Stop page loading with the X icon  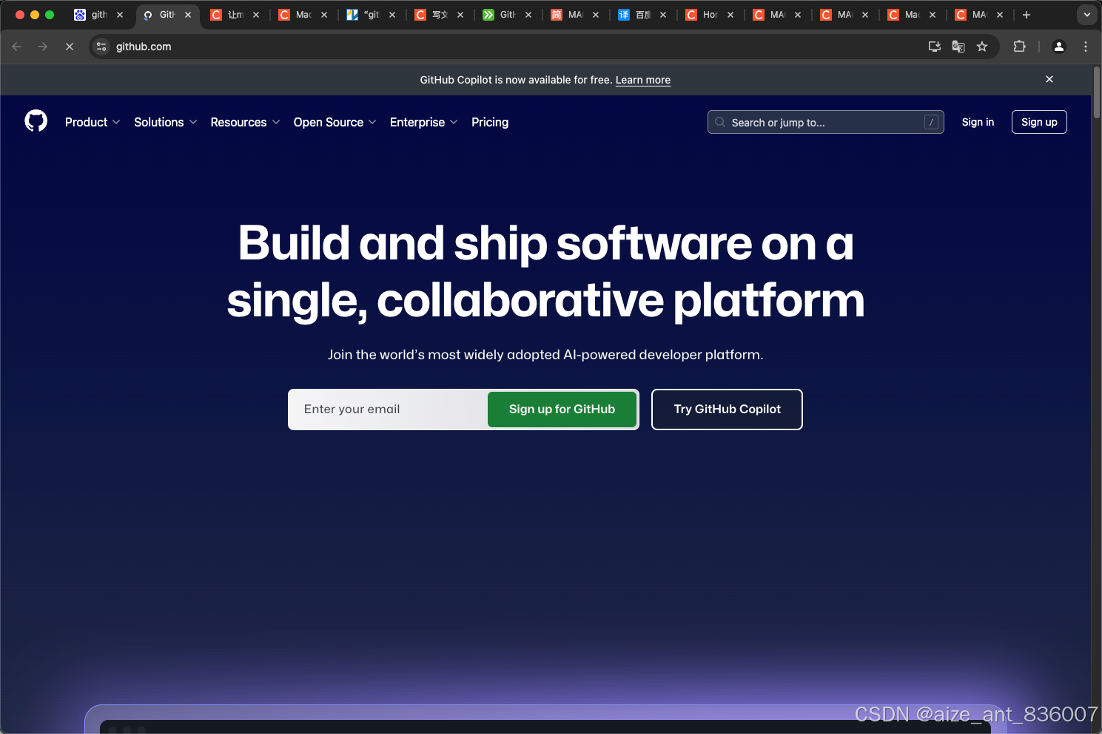click(x=69, y=46)
